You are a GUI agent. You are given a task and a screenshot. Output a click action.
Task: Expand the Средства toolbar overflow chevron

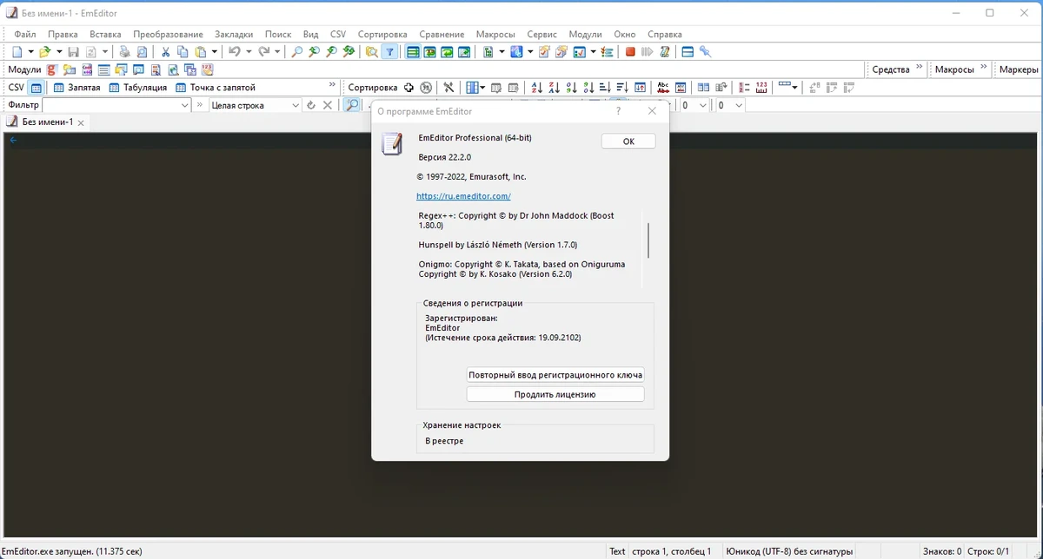[x=919, y=67]
